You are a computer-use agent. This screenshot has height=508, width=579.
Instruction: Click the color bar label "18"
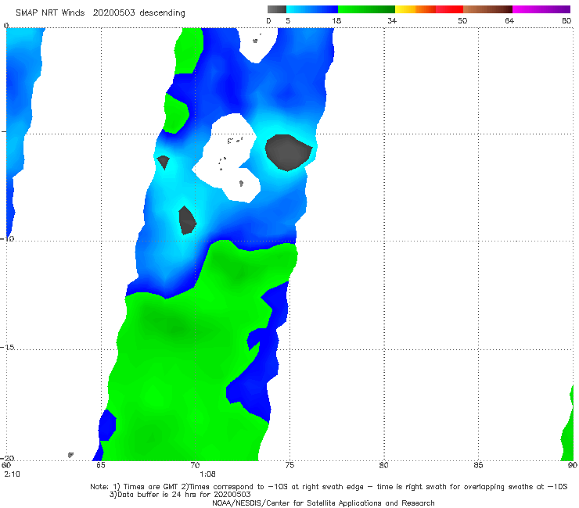point(336,20)
